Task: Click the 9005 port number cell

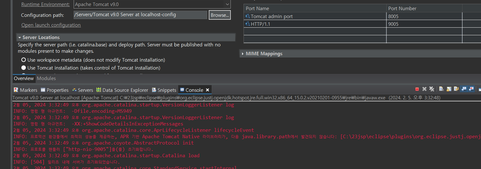Action: (x=424, y=24)
